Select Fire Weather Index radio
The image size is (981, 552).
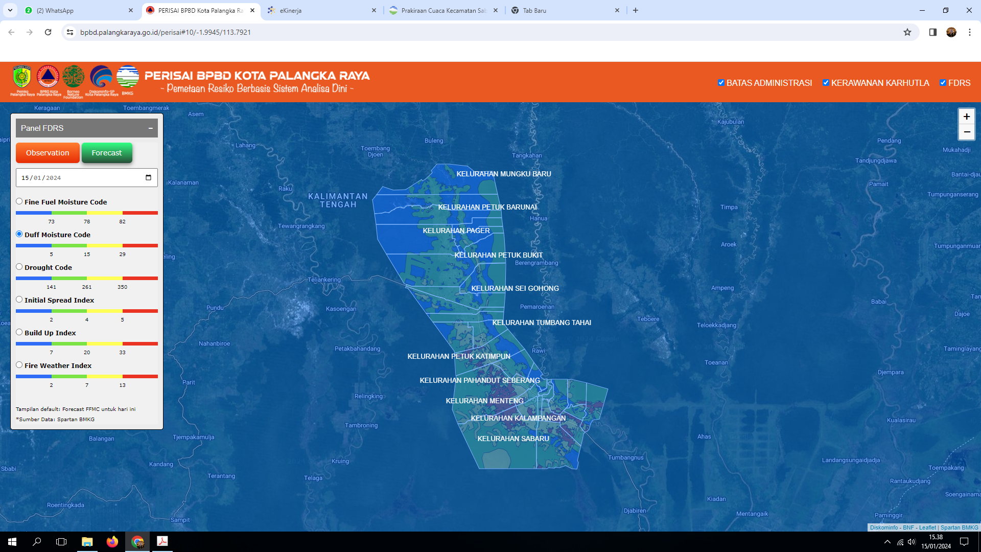tap(19, 365)
